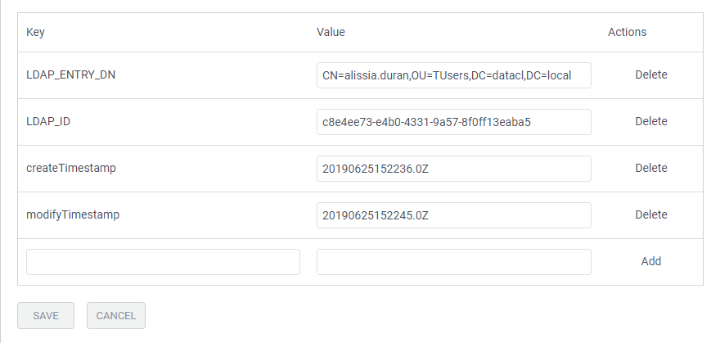Edit the createTimestamp value field
This screenshot has width=720, height=343.
point(453,169)
